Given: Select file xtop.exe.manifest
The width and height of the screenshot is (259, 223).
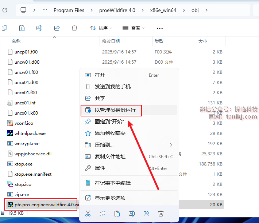Looking at the screenshot, I should pyautogui.click(x=33, y=174).
